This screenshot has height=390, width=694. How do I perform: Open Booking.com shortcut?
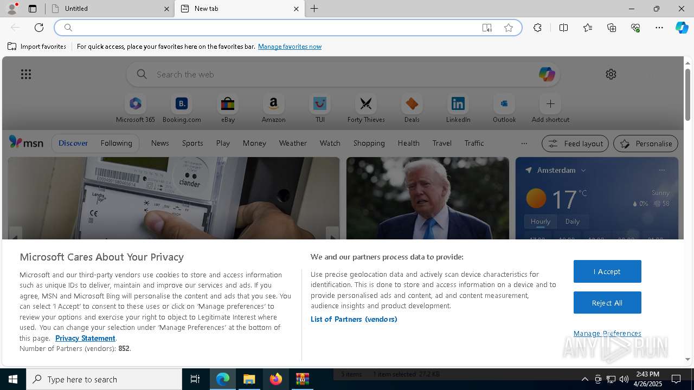[x=182, y=109]
